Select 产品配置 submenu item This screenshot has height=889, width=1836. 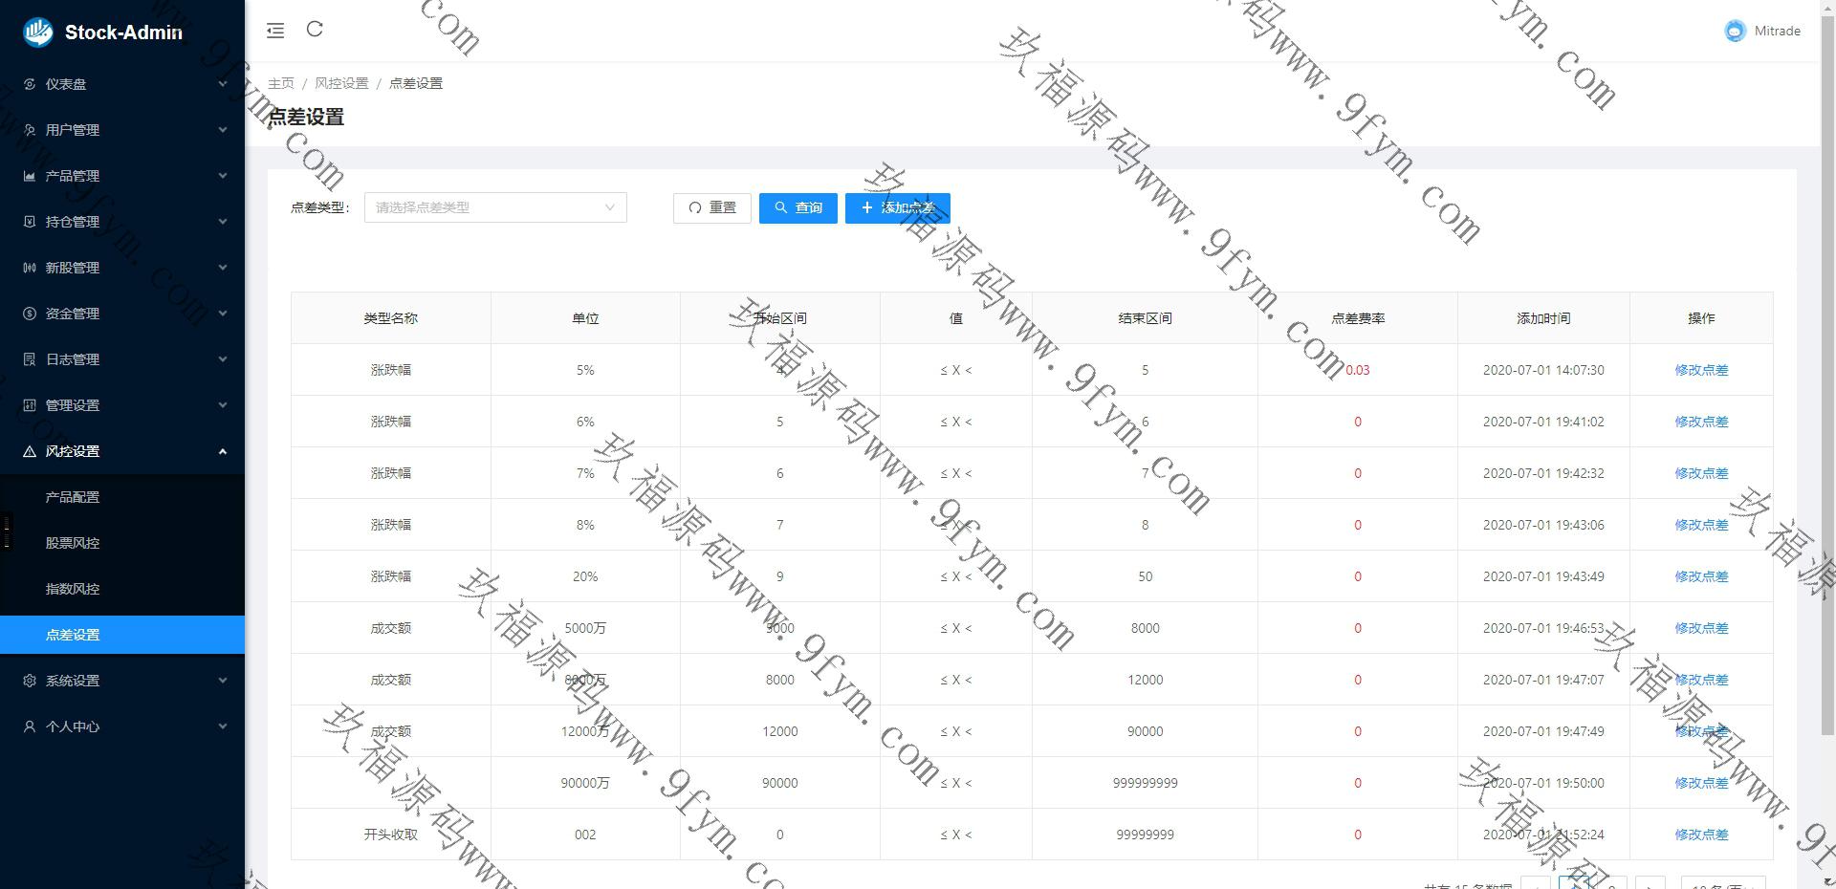point(73,497)
